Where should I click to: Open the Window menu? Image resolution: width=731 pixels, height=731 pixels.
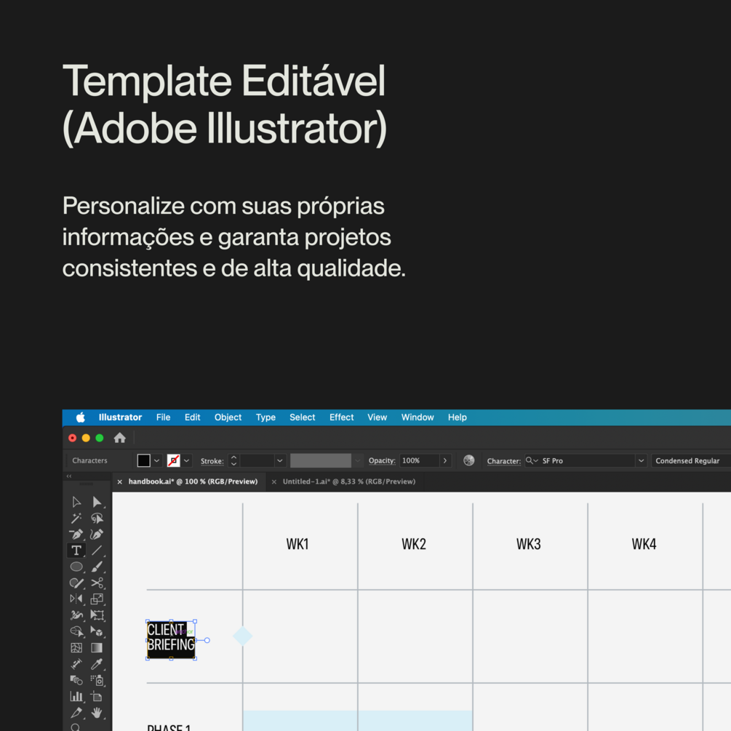[x=418, y=418]
